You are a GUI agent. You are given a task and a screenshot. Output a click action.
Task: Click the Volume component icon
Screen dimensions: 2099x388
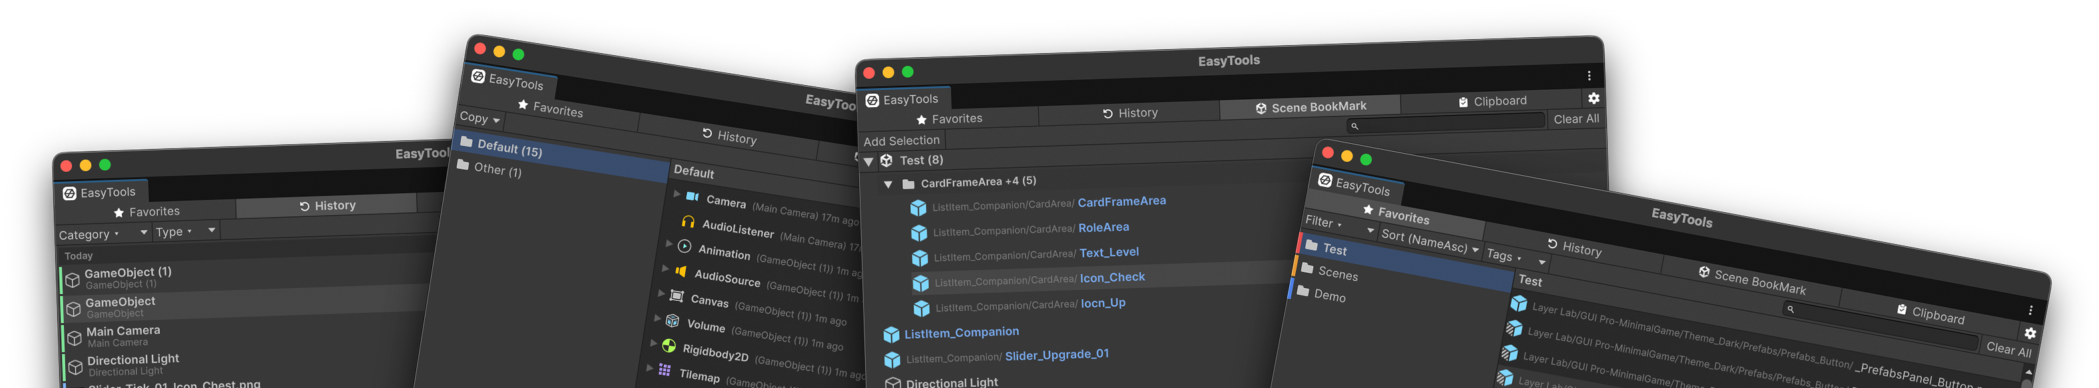coord(672,320)
